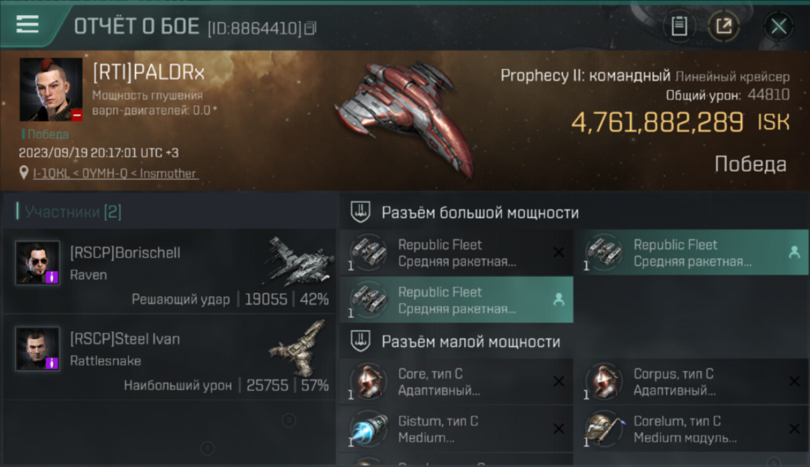Copy the battle report ID

pos(310,28)
